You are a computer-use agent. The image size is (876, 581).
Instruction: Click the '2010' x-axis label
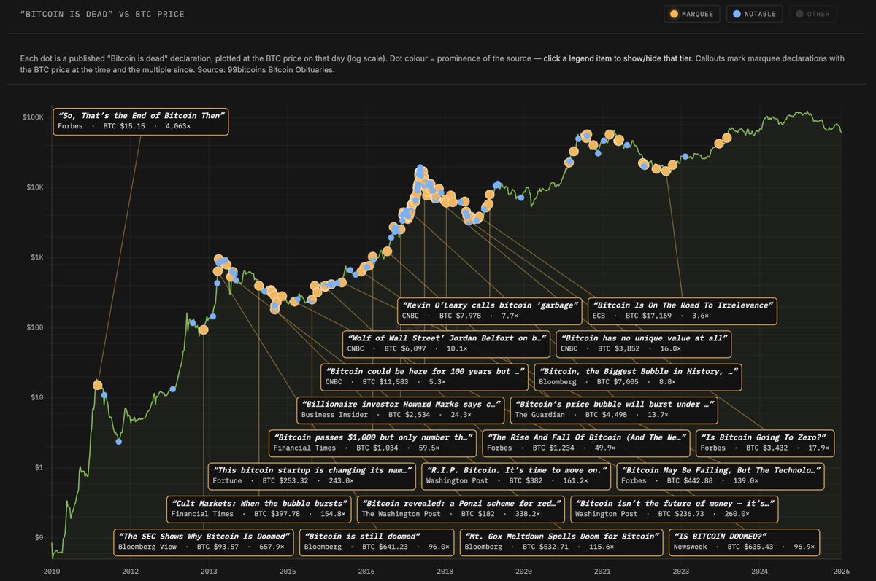pyautogui.click(x=51, y=571)
